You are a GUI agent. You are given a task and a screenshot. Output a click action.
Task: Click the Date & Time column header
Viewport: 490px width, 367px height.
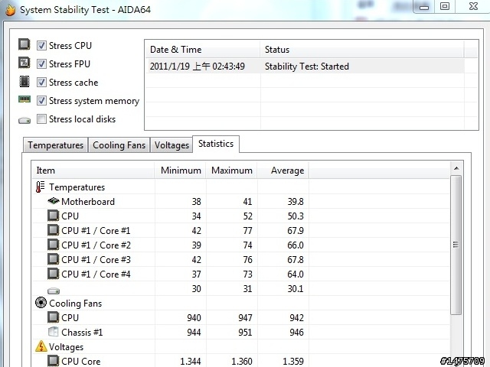pyautogui.click(x=202, y=50)
